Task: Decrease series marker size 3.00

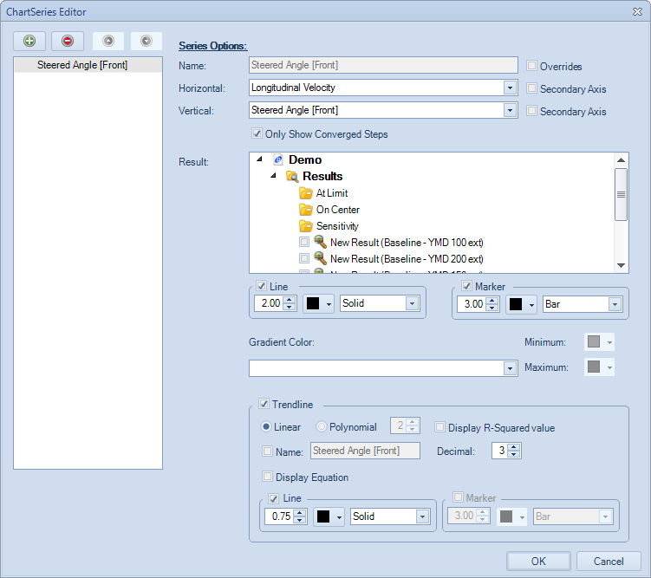Action: 492,308
